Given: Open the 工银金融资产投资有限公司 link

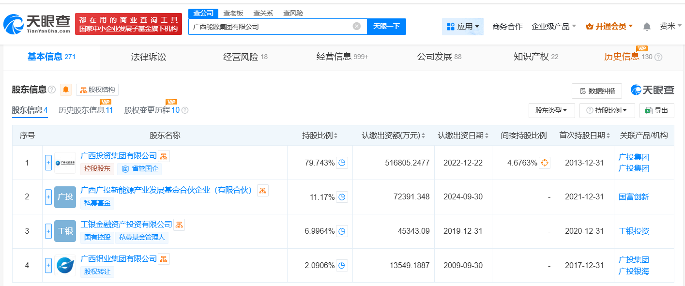Looking at the screenshot, I should [126, 225].
